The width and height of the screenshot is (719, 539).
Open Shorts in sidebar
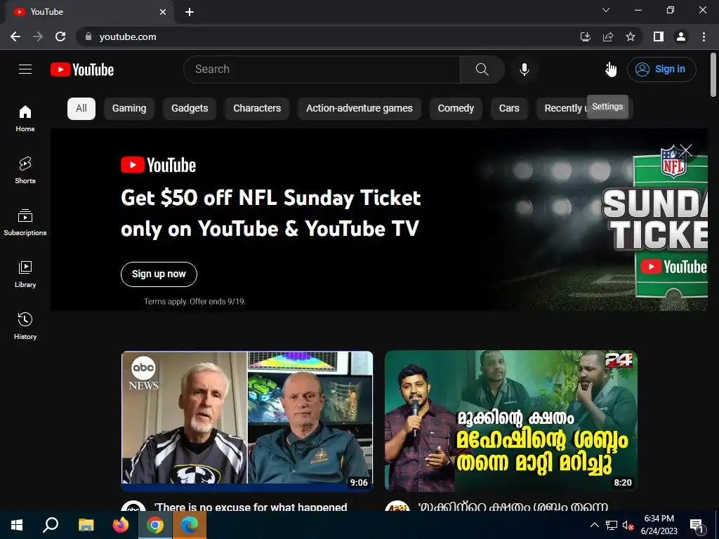pos(25,170)
